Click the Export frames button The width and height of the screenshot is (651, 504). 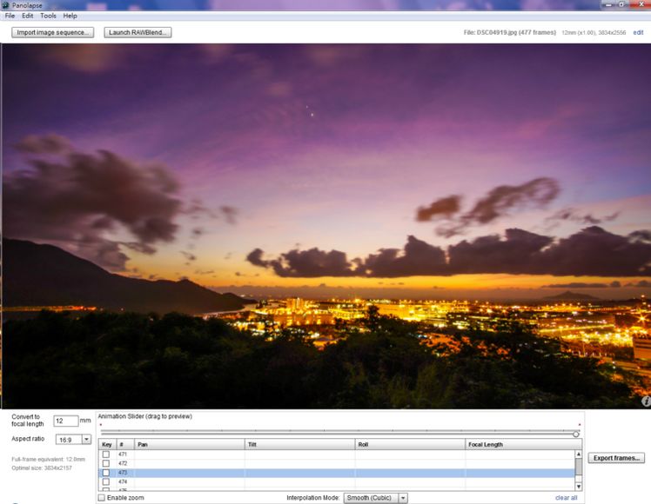pyautogui.click(x=617, y=458)
